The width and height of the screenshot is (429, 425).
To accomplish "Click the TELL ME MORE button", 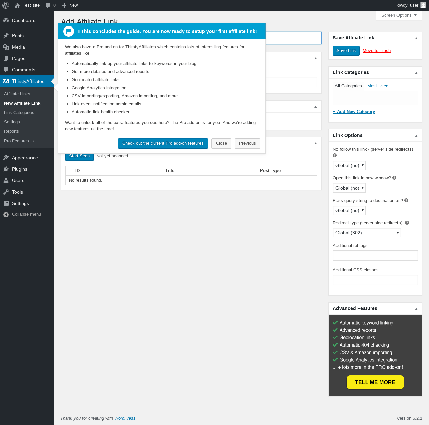I will coord(375,382).
